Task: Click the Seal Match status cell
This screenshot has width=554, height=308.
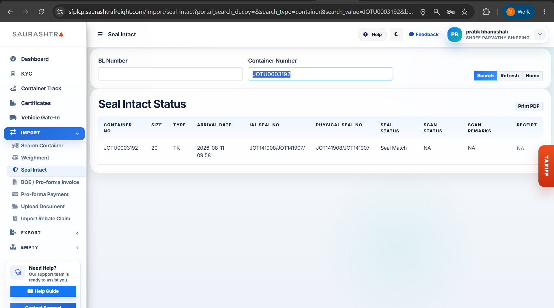Action: 393,148
